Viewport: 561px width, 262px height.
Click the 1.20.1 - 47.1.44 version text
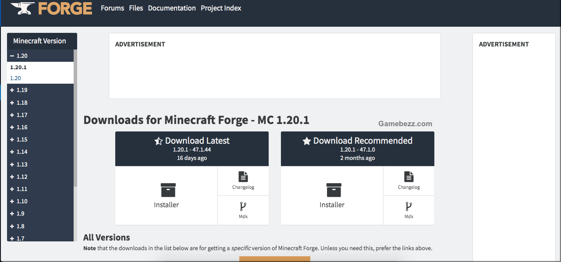(x=192, y=149)
